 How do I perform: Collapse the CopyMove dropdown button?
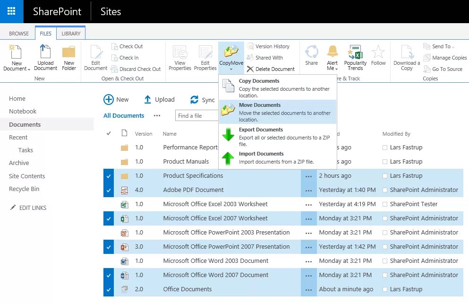231,58
